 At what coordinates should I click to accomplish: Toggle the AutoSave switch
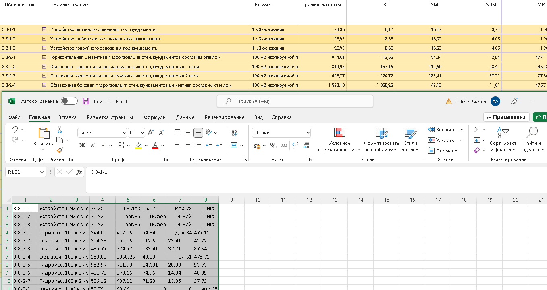[x=69, y=101]
